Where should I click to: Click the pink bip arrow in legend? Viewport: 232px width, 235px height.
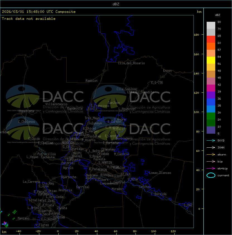tap(211, 161)
